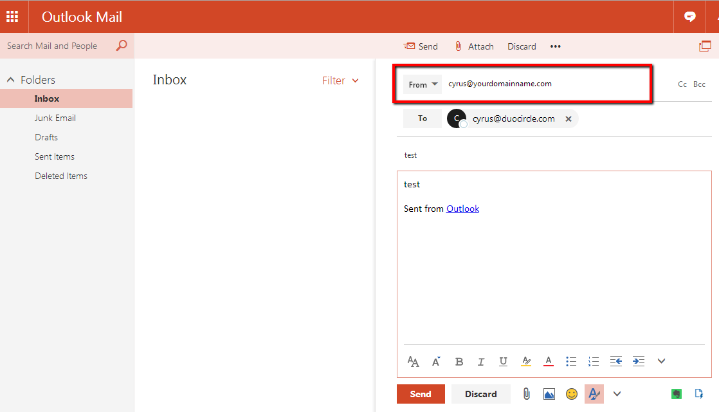This screenshot has width=719, height=412.
Task: Click the Outlook Mail title
Action: click(x=82, y=17)
